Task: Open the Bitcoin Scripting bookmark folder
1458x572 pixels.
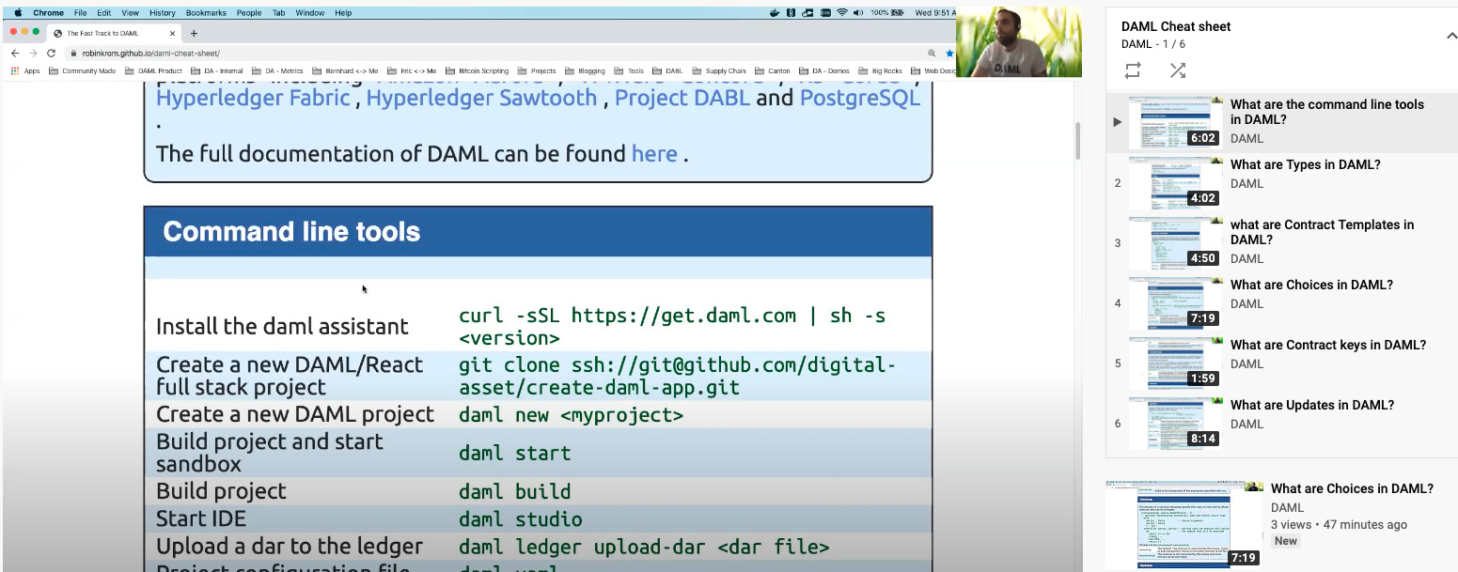Action: coord(478,70)
